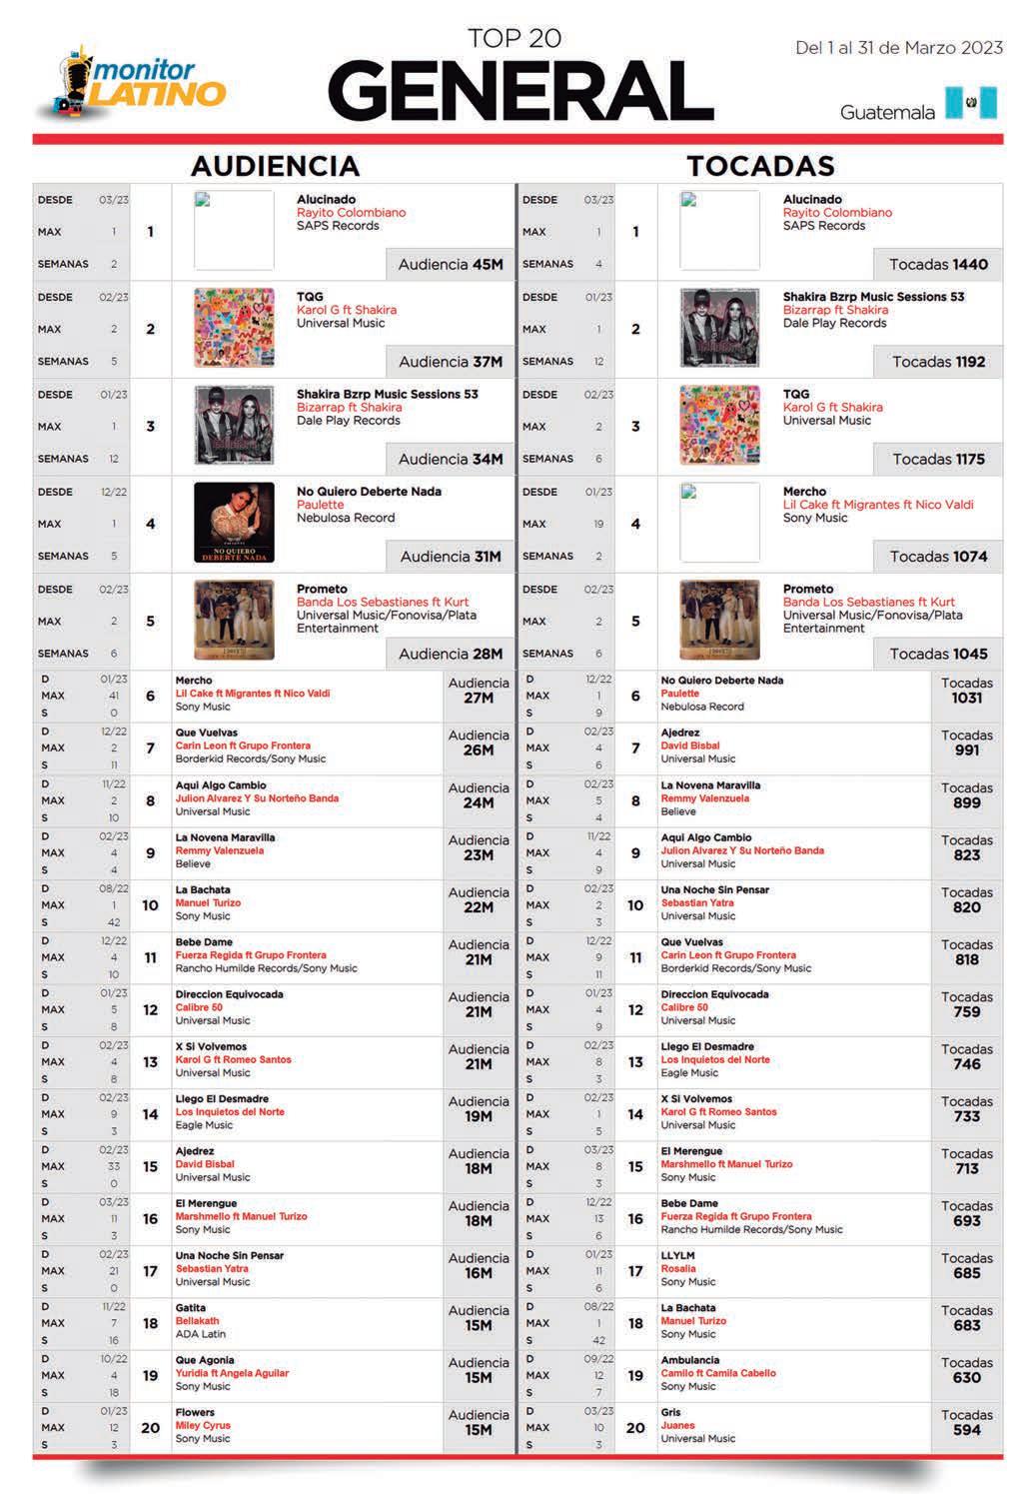This screenshot has height=1494, width=1028.
Task: Click No Quiero Deberte Nada cover art
Action: point(234,523)
